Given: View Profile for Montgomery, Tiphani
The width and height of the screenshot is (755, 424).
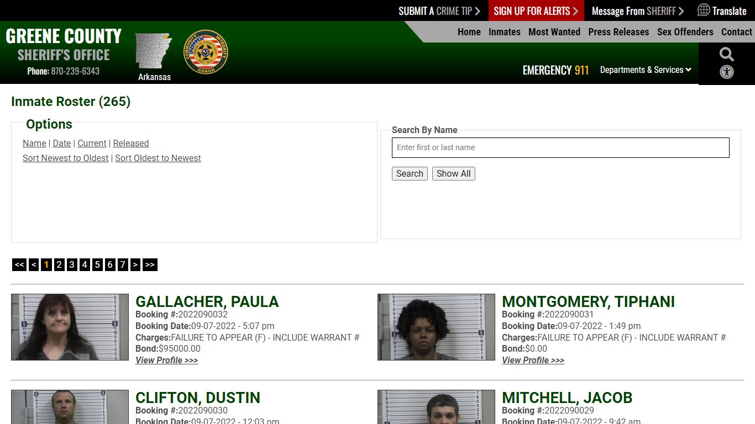Looking at the screenshot, I should (533, 360).
